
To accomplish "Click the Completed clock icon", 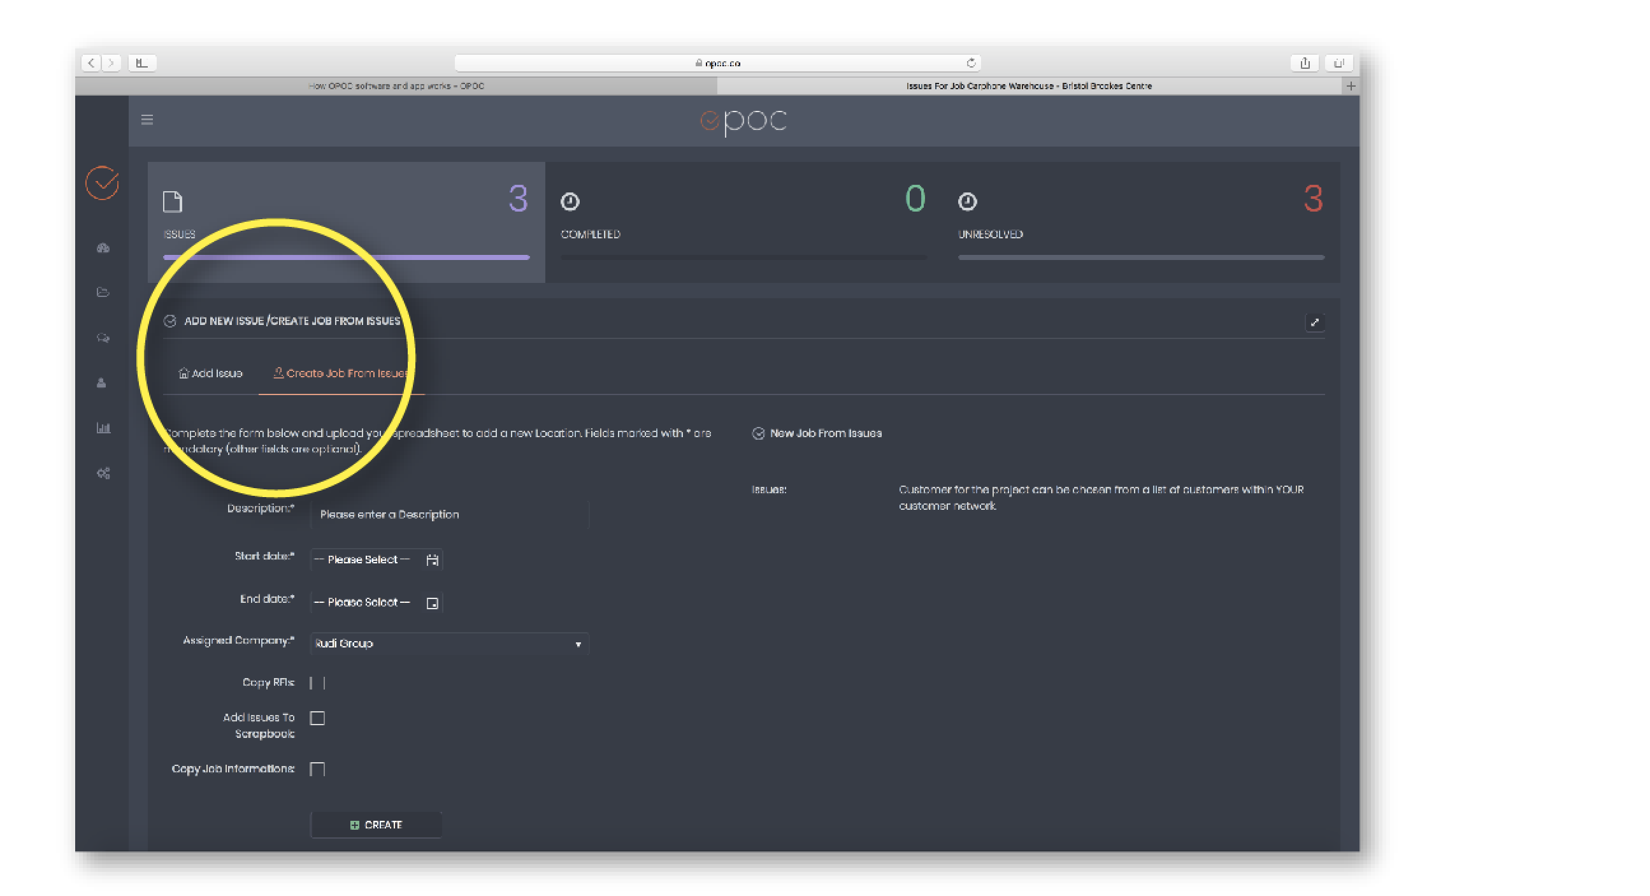I will tap(570, 201).
